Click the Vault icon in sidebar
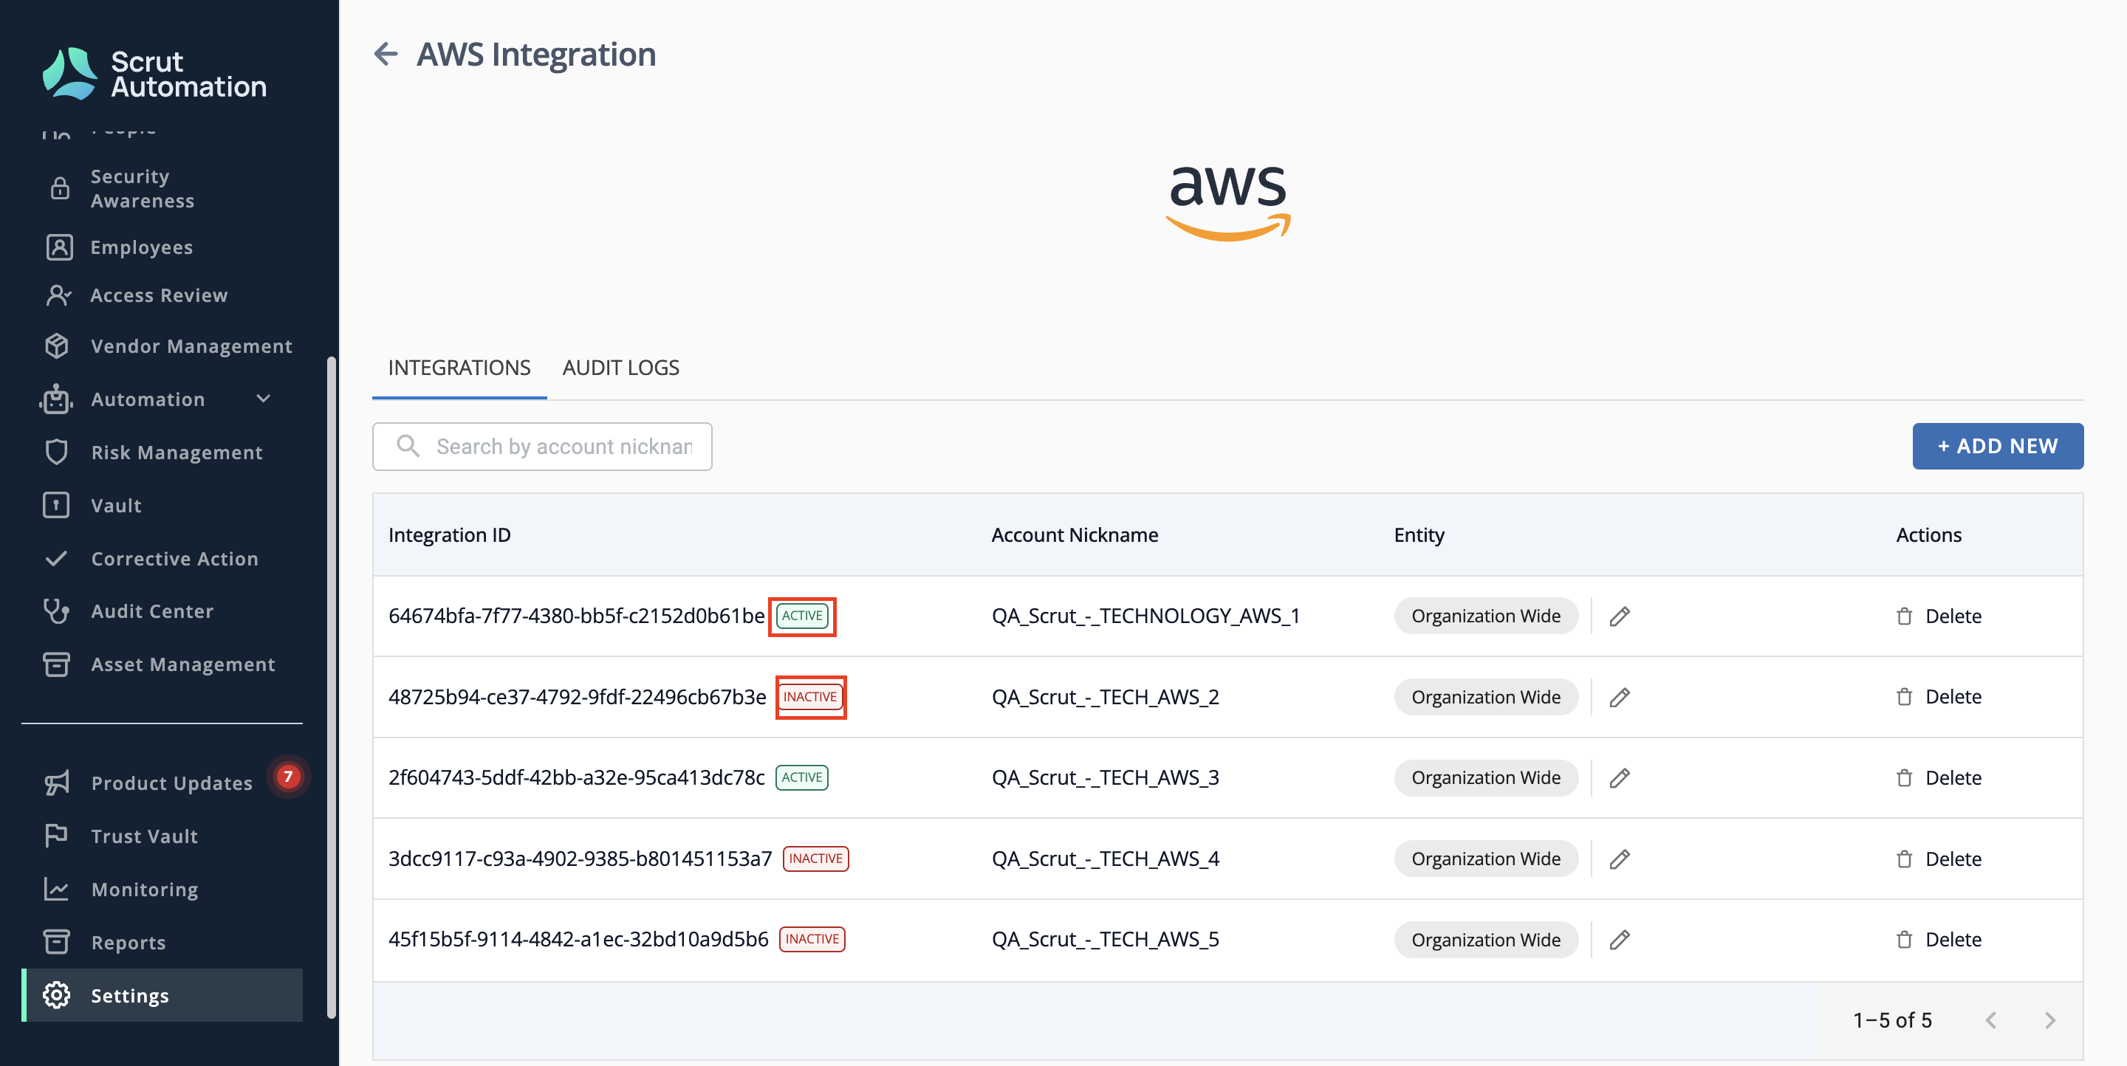Image resolution: width=2127 pixels, height=1066 pixels. click(x=56, y=505)
